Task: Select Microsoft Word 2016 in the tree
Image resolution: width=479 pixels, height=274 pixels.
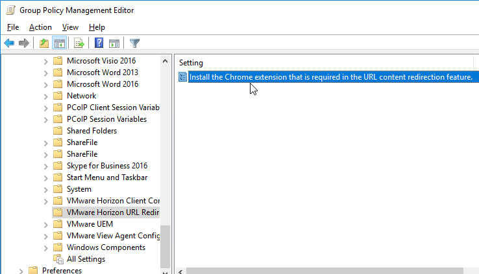Action: pos(103,84)
